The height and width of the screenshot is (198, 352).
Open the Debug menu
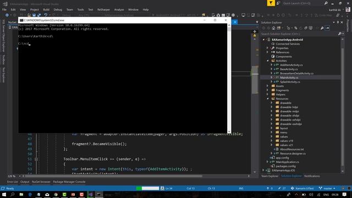click(x=58, y=10)
